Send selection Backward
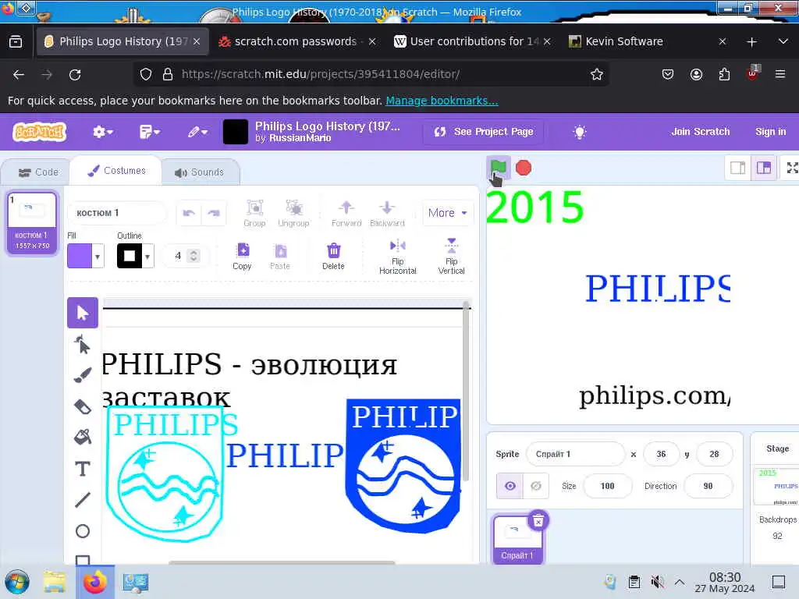Viewport: 799px width, 599px height. [x=387, y=213]
